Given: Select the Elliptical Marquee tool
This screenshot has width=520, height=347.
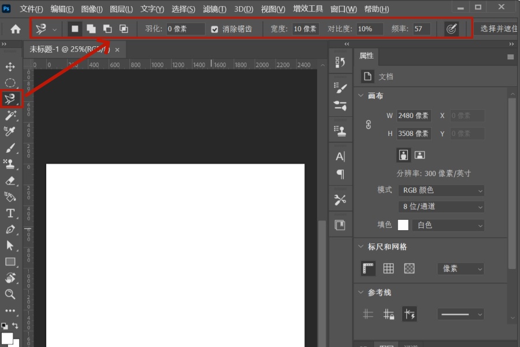Looking at the screenshot, I should pos(10,83).
